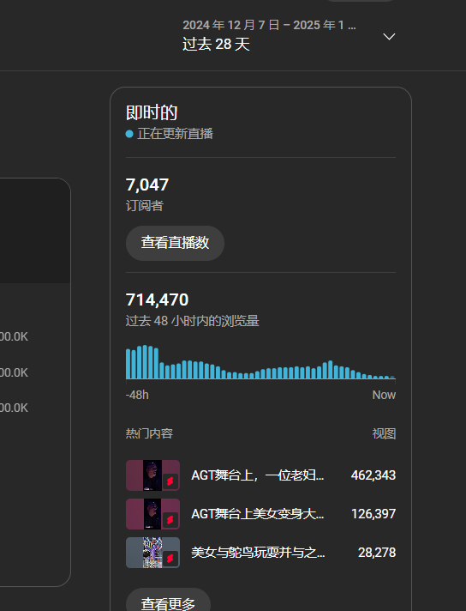
Task: Open the 美女与鸵鸟玩耍 video thumbnail
Action: [152, 553]
